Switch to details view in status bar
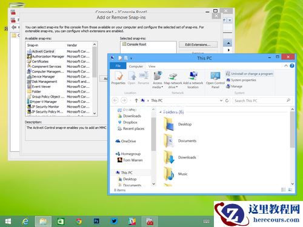This screenshot has width=303, height=227. (284, 189)
